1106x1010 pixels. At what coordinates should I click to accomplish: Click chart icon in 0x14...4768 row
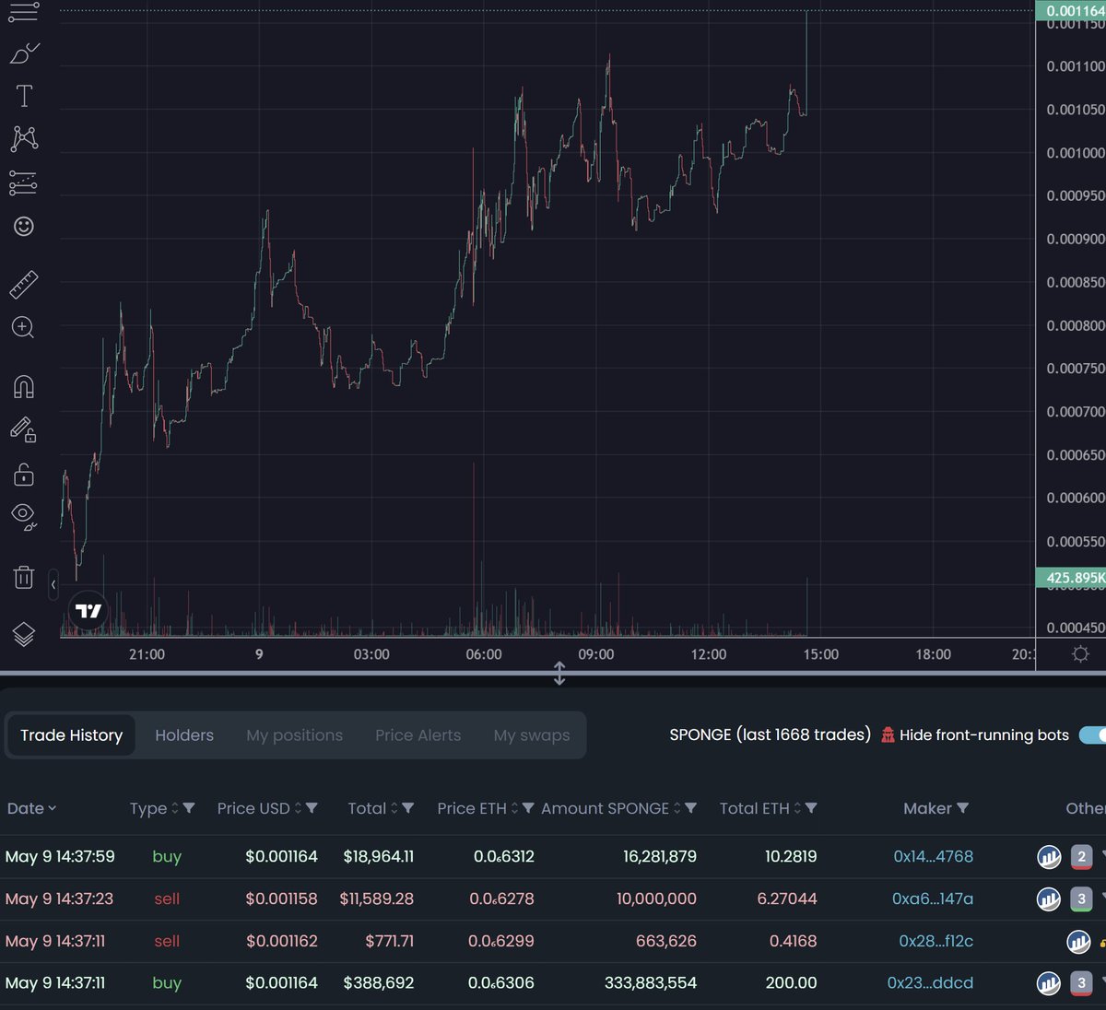(x=1049, y=857)
